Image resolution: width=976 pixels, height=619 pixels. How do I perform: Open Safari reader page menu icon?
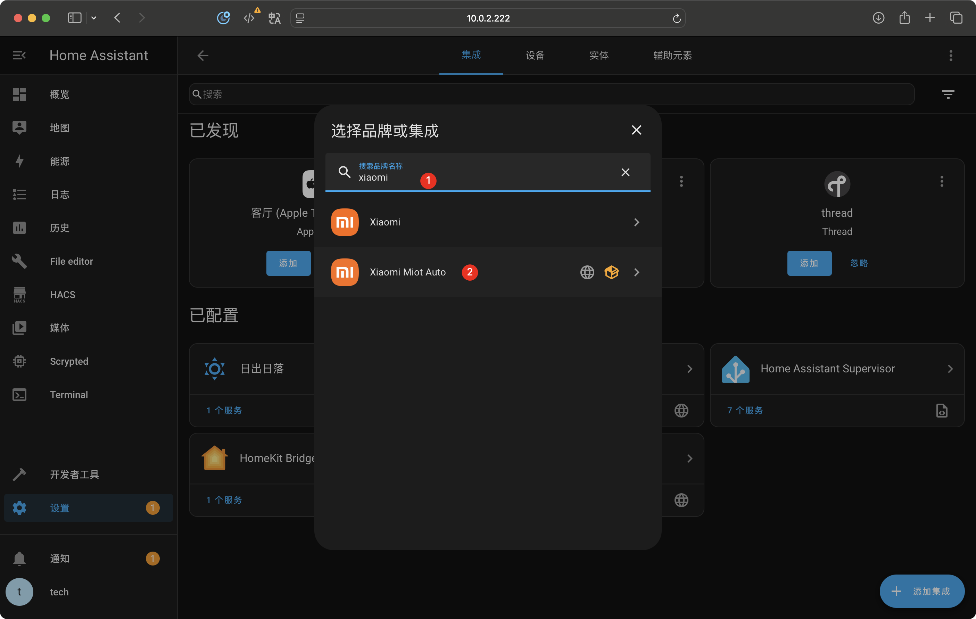point(300,18)
